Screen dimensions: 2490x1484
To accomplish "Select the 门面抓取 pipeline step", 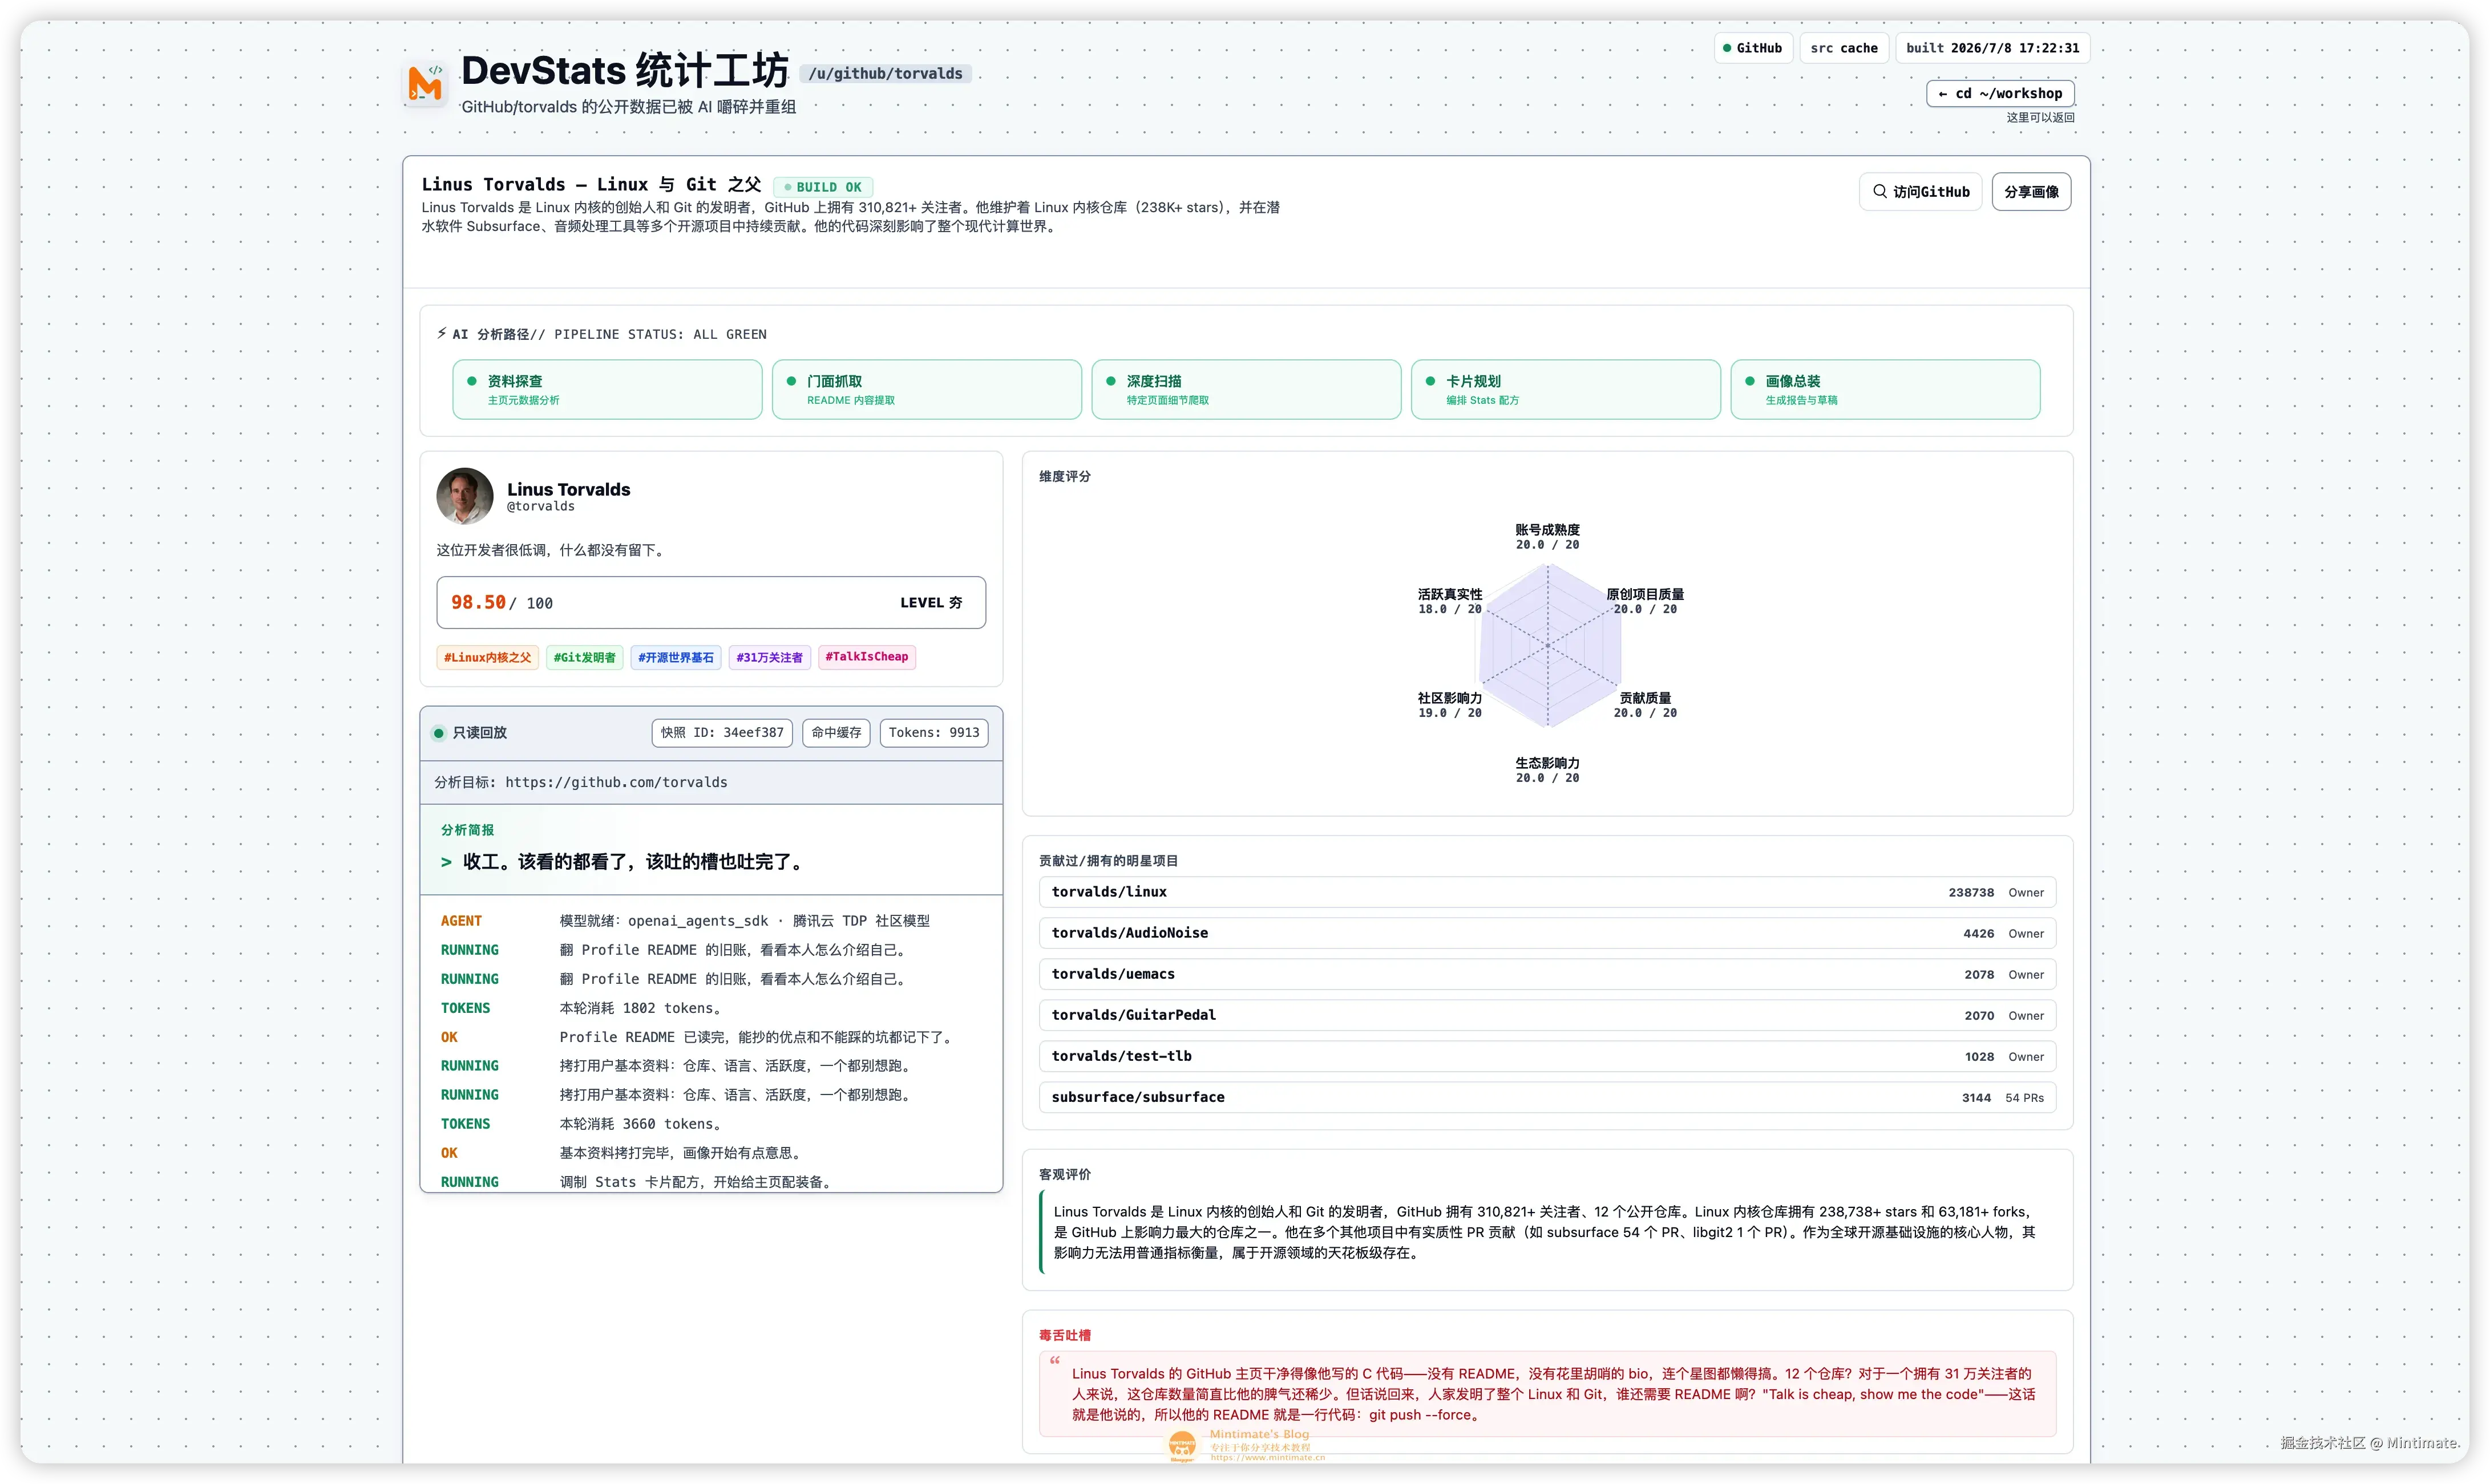I will tap(927, 389).
